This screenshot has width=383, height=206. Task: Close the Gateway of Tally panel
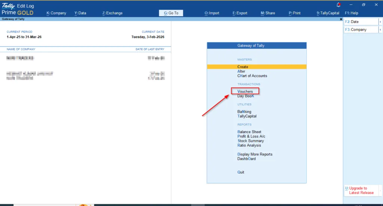(x=341, y=19)
